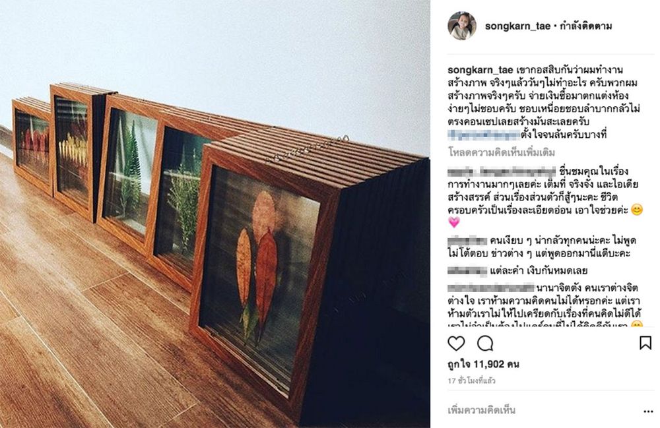The width and height of the screenshot is (660, 428).
Task: Open first commenter's blurred username
Action: pyautogui.click(x=502, y=171)
